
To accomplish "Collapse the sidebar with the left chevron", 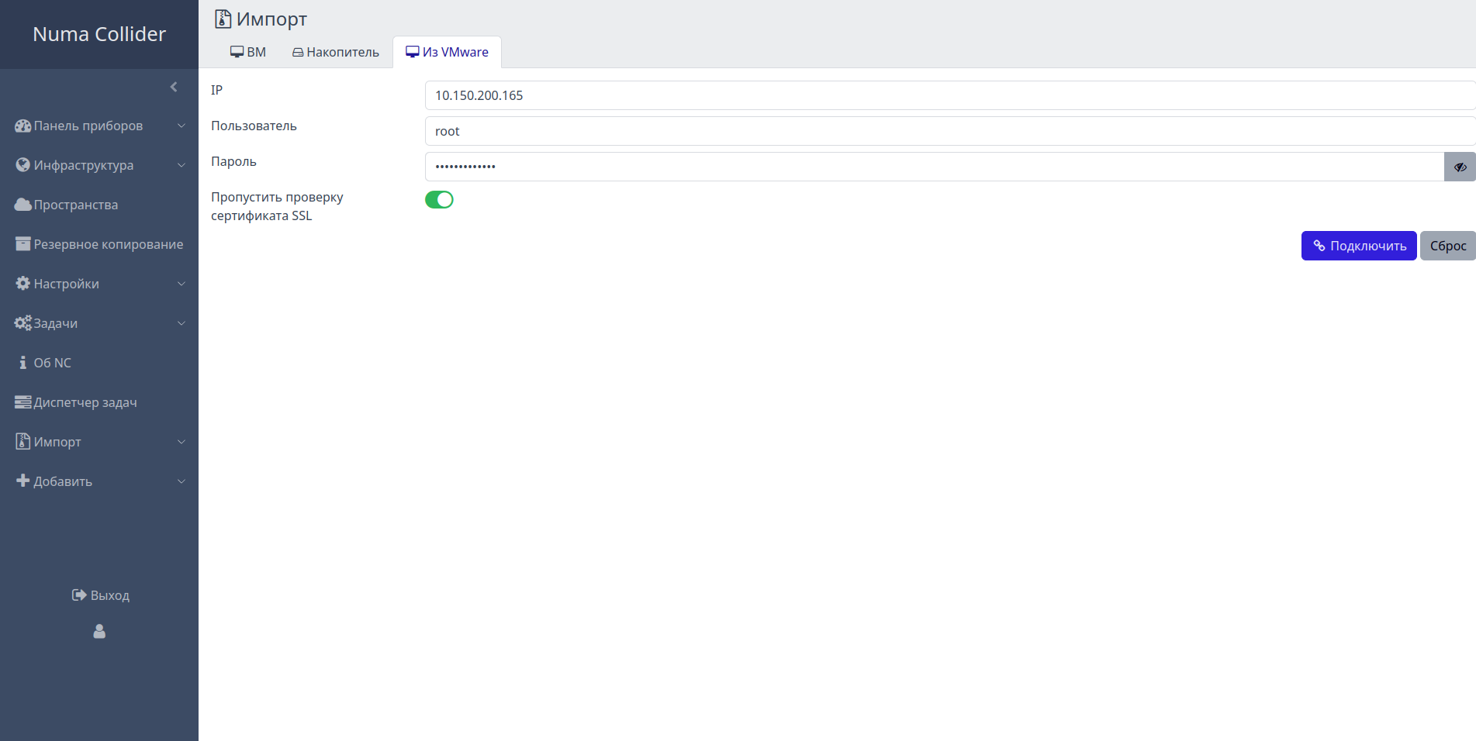I will (x=174, y=87).
